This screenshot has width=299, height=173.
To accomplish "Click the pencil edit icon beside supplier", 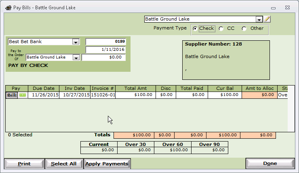I will 267,19.
